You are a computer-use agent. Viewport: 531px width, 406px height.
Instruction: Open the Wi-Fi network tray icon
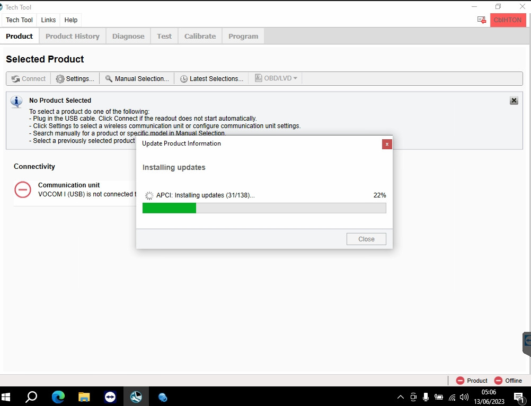tap(452, 397)
